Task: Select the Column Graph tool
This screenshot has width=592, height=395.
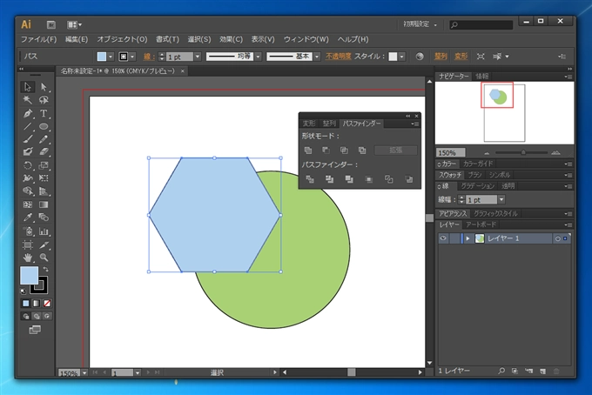Action: tap(44, 231)
